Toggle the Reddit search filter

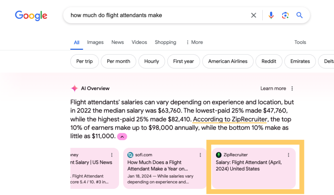click(x=269, y=61)
